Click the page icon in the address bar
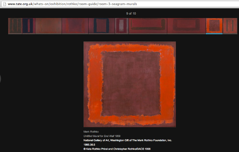Image resolution: width=239 pixels, height=152 pixels. coord(4,4)
